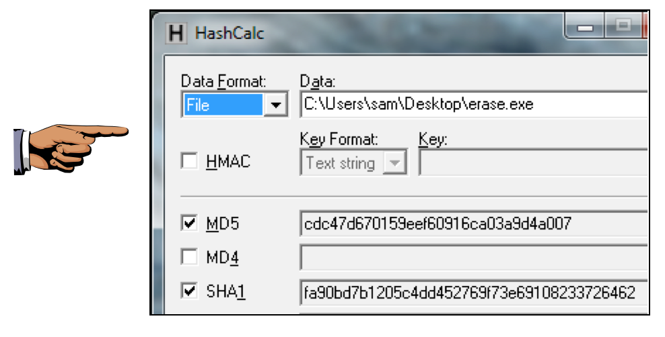Image resolution: width=665 pixels, height=337 pixels.
Task: Click the Data file path field
Action: click(471, 105)
